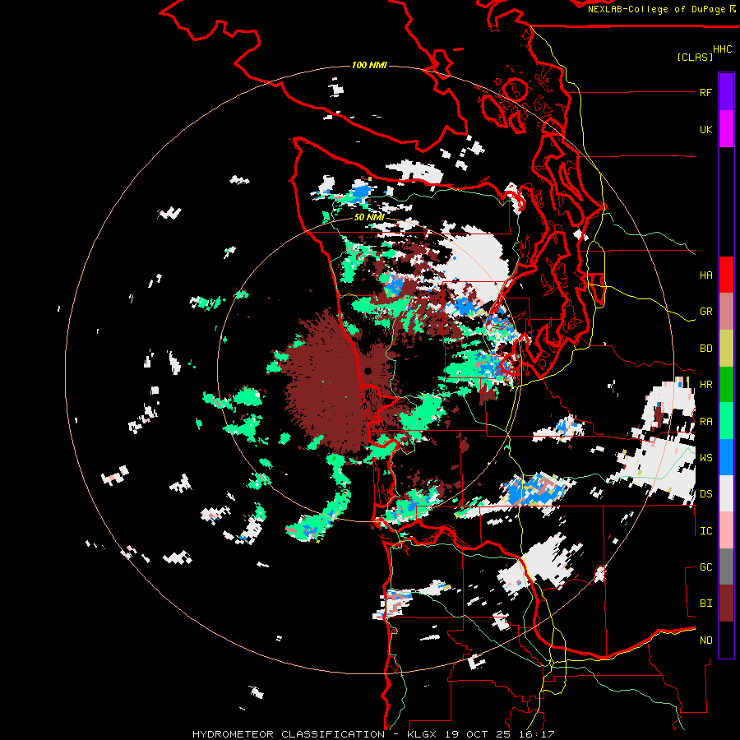Click the red HA legend color swatch
Image resolution: width=740 pixels, height=740 pixels.
pos(726,275)
